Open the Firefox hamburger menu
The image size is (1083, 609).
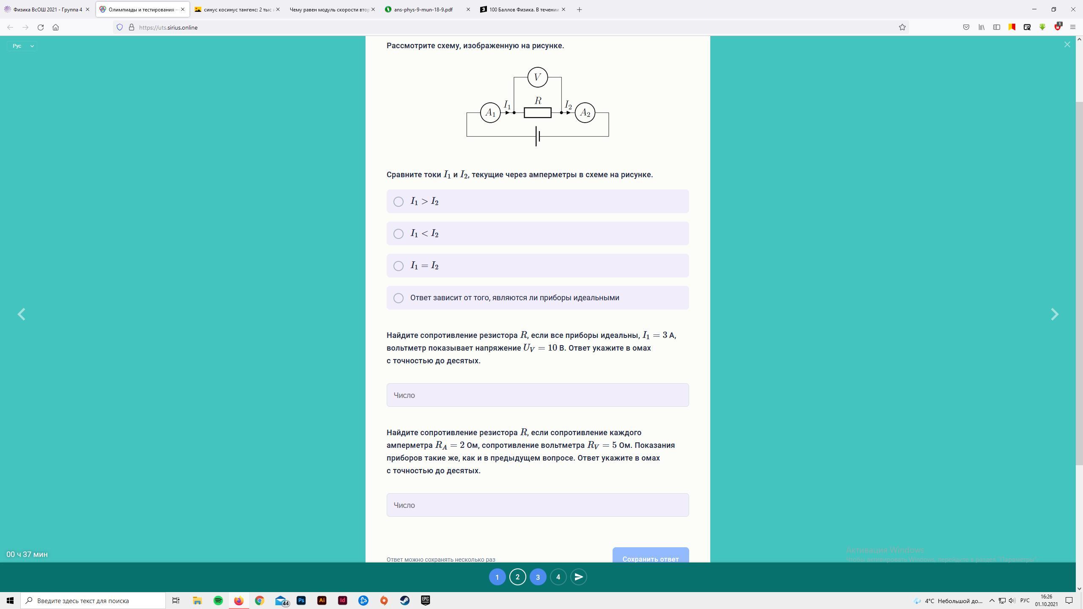(x=1073, y=27)
